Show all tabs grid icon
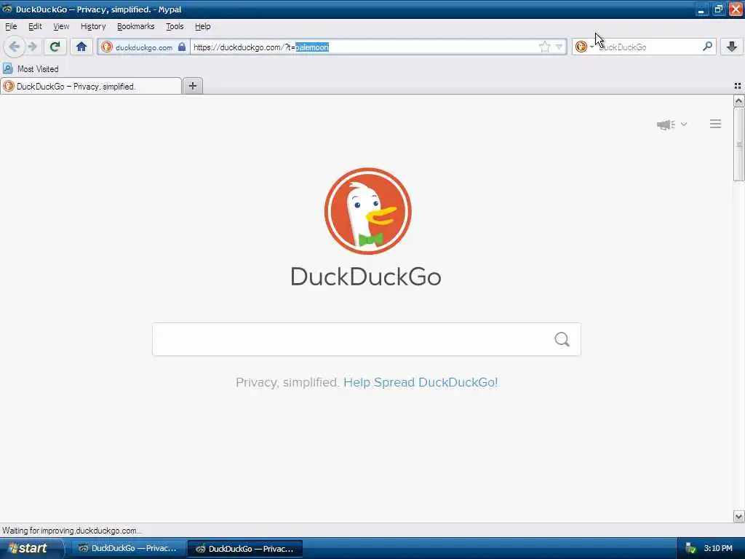This screenshot has height=559, width=745. (x=738, y=86)
